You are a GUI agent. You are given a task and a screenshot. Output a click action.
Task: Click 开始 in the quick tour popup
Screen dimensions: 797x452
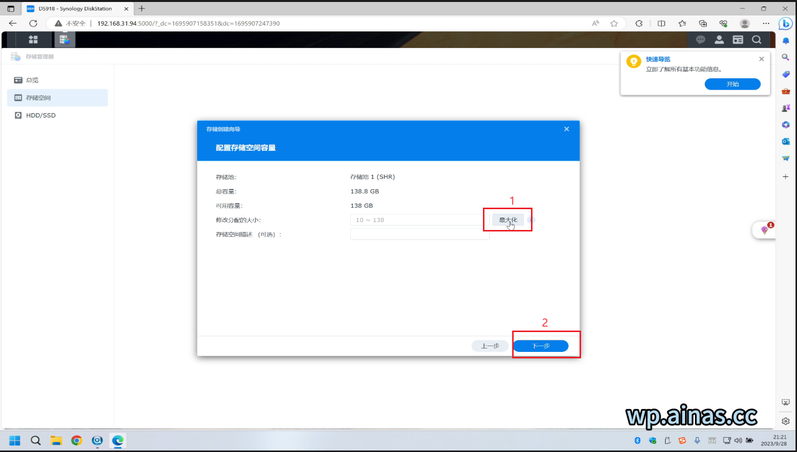click(732, 84)
